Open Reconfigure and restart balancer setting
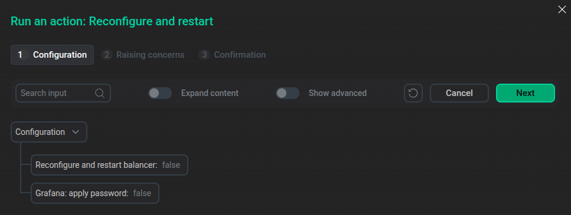This screenshot has width=571, height=215. [110, 165]
